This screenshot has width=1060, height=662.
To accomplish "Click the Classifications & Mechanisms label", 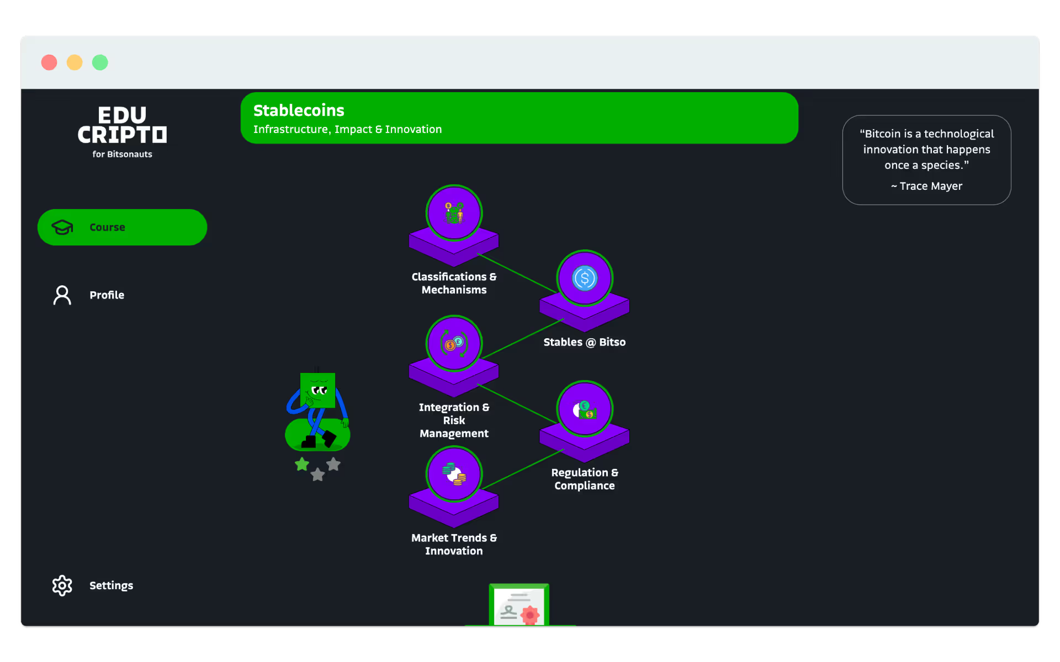I will [x=454, y=283].
